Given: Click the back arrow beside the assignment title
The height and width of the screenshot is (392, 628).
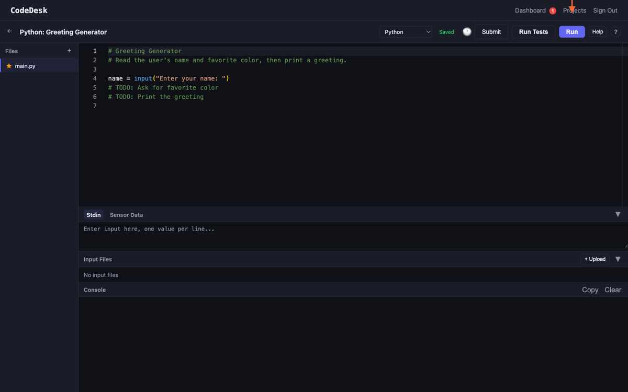Looking at the screenshot, I should point(9,31).
